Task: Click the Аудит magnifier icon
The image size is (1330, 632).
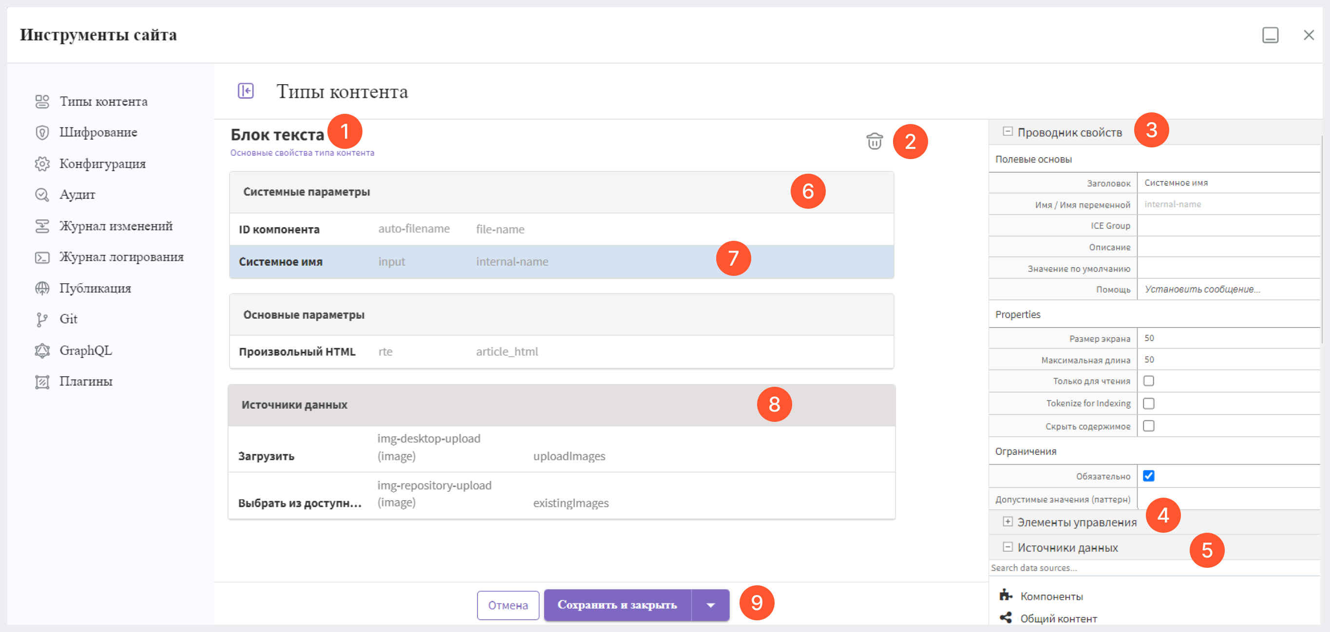Action: click(x=42, y=195)
